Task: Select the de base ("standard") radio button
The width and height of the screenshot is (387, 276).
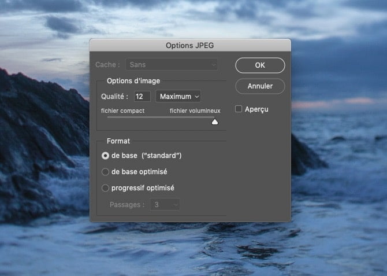Action: [x=105, y=156]
